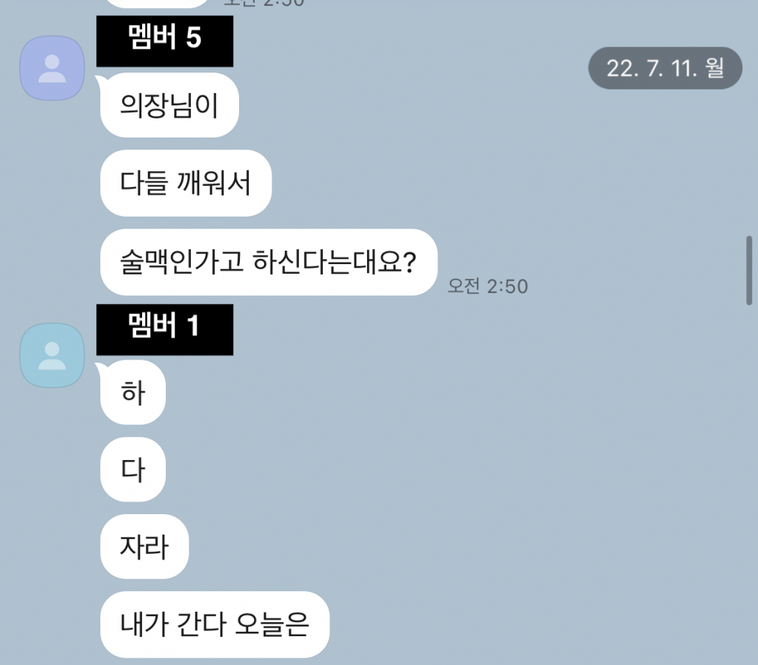
Task: Open 멤버 1's blue profile avatar
Action: coord(53,356)
